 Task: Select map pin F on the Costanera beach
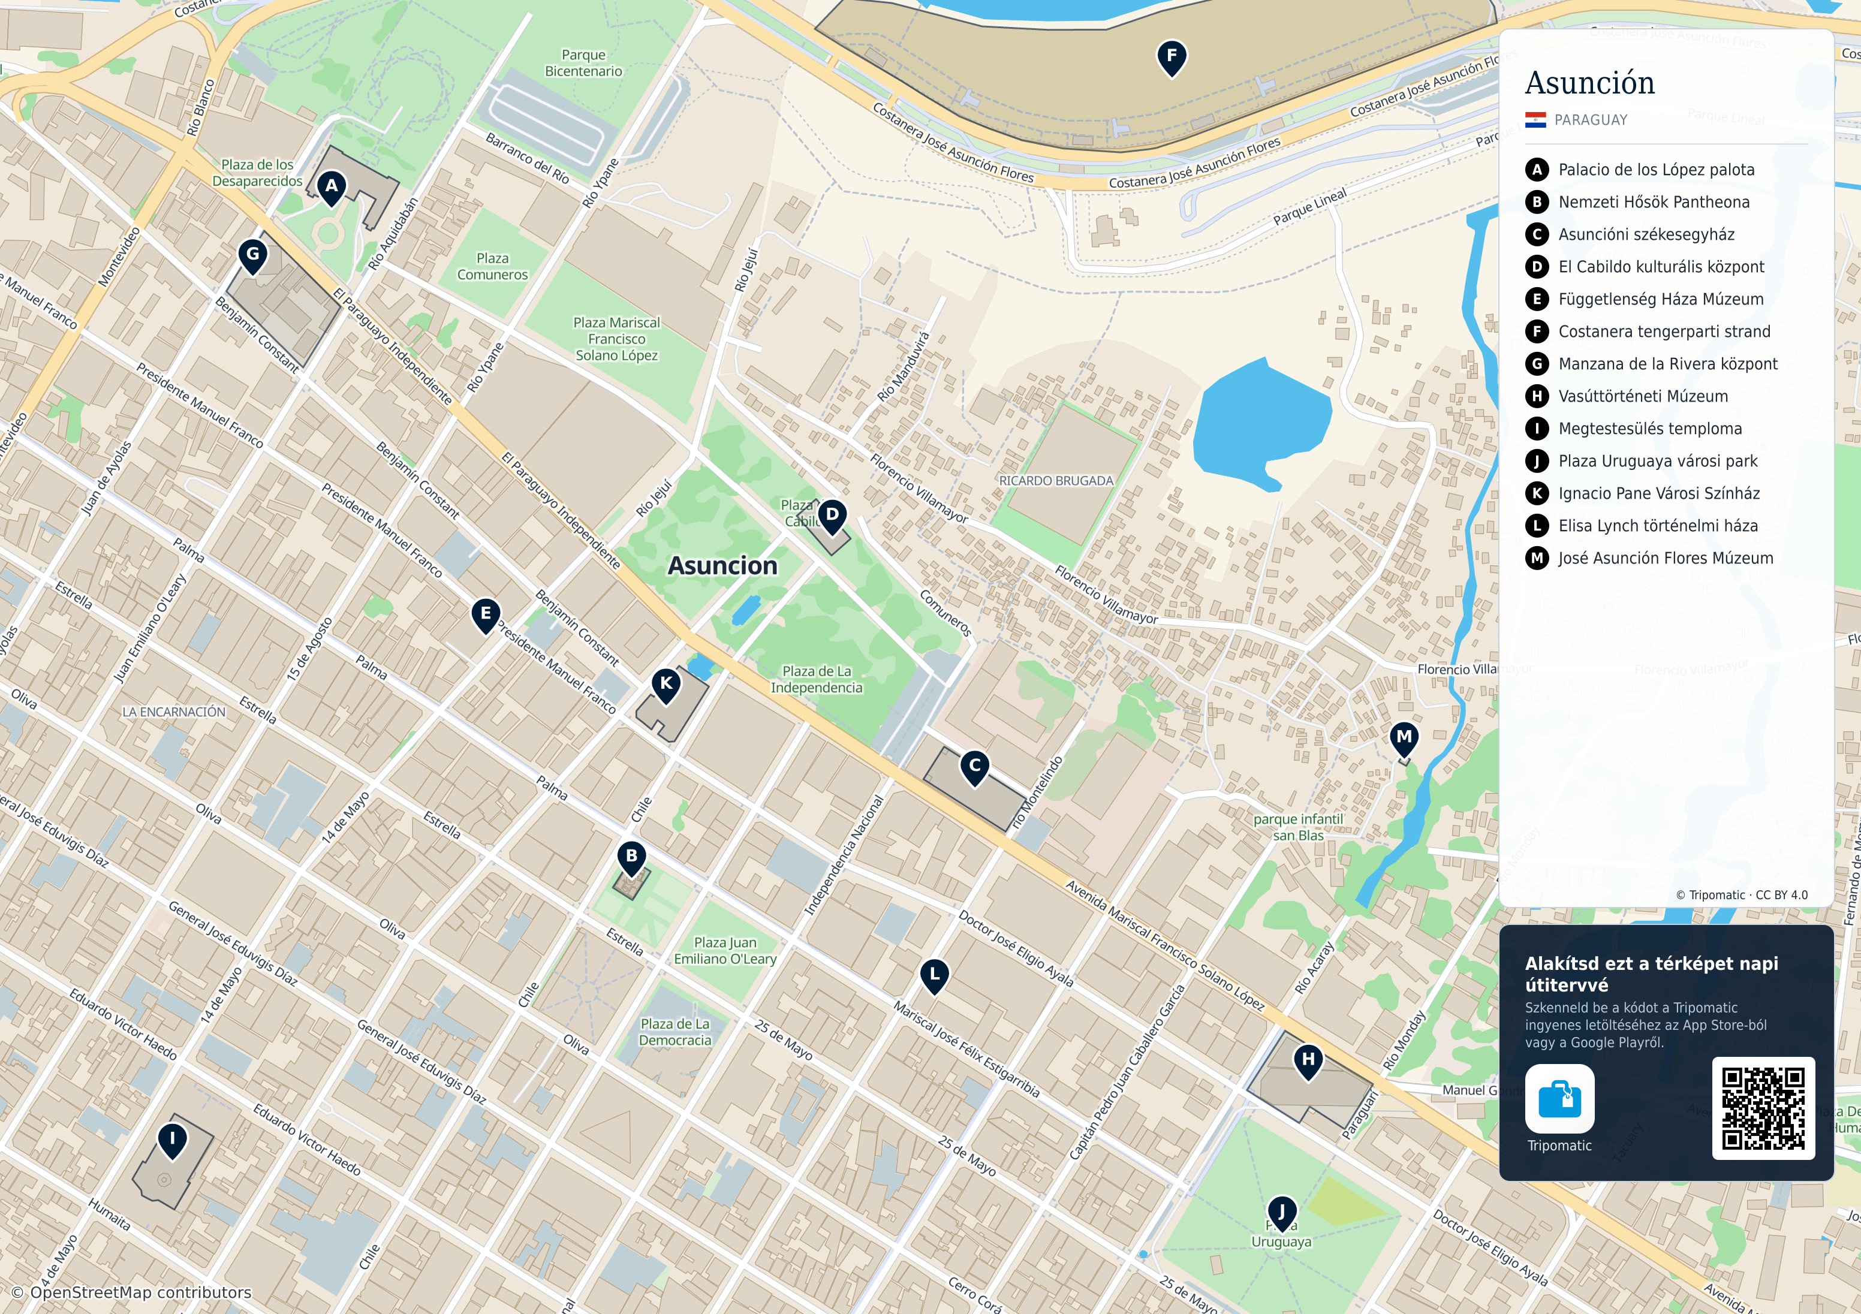coord(1172,58)
